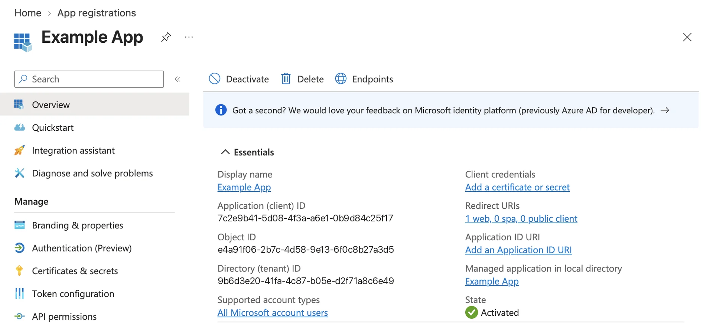The image size is (713, 328).
Task: Click the Object ID value
Action: click(306, 250)
